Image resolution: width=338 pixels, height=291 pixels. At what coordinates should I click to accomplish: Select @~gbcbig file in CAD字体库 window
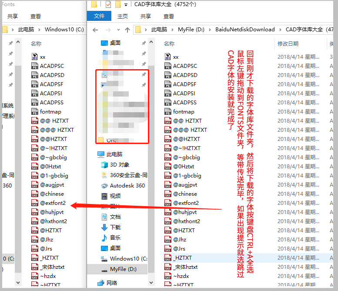pos(187,157)
